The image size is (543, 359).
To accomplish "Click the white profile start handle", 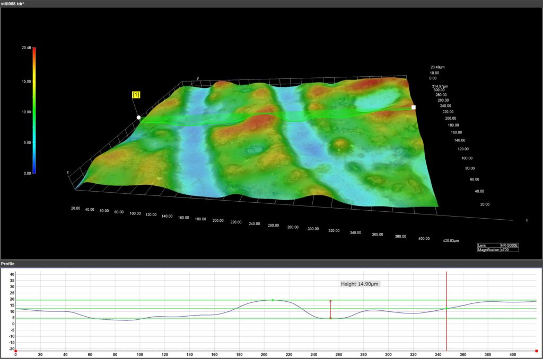I will (139, 116).
